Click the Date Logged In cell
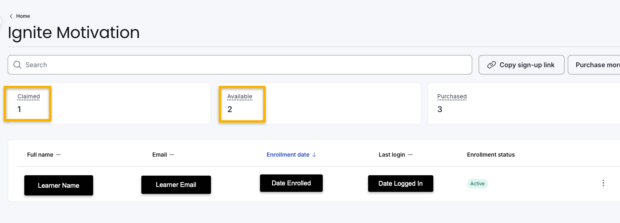The height and width of the screenshot is (223, 620). coord(400,183)
